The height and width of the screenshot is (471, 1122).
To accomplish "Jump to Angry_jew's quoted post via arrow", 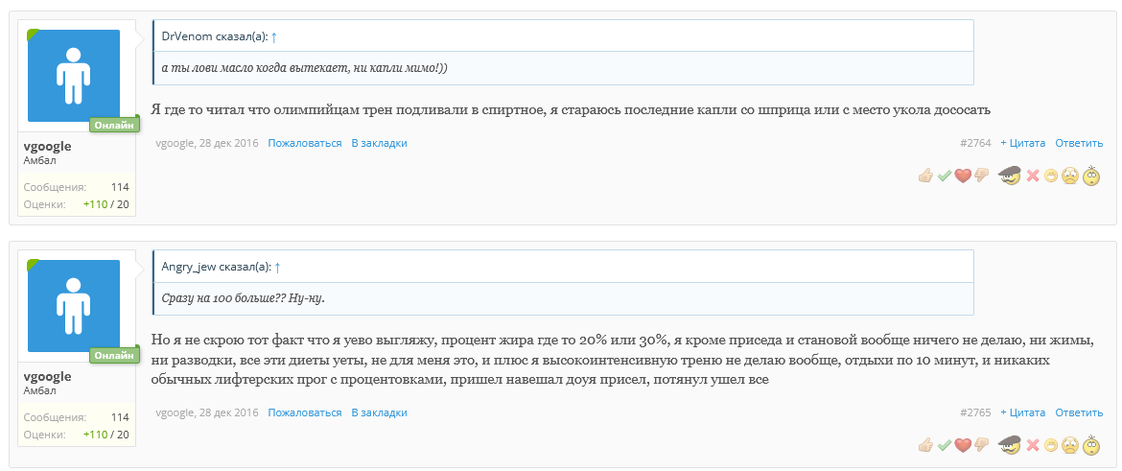I will 278,267.
